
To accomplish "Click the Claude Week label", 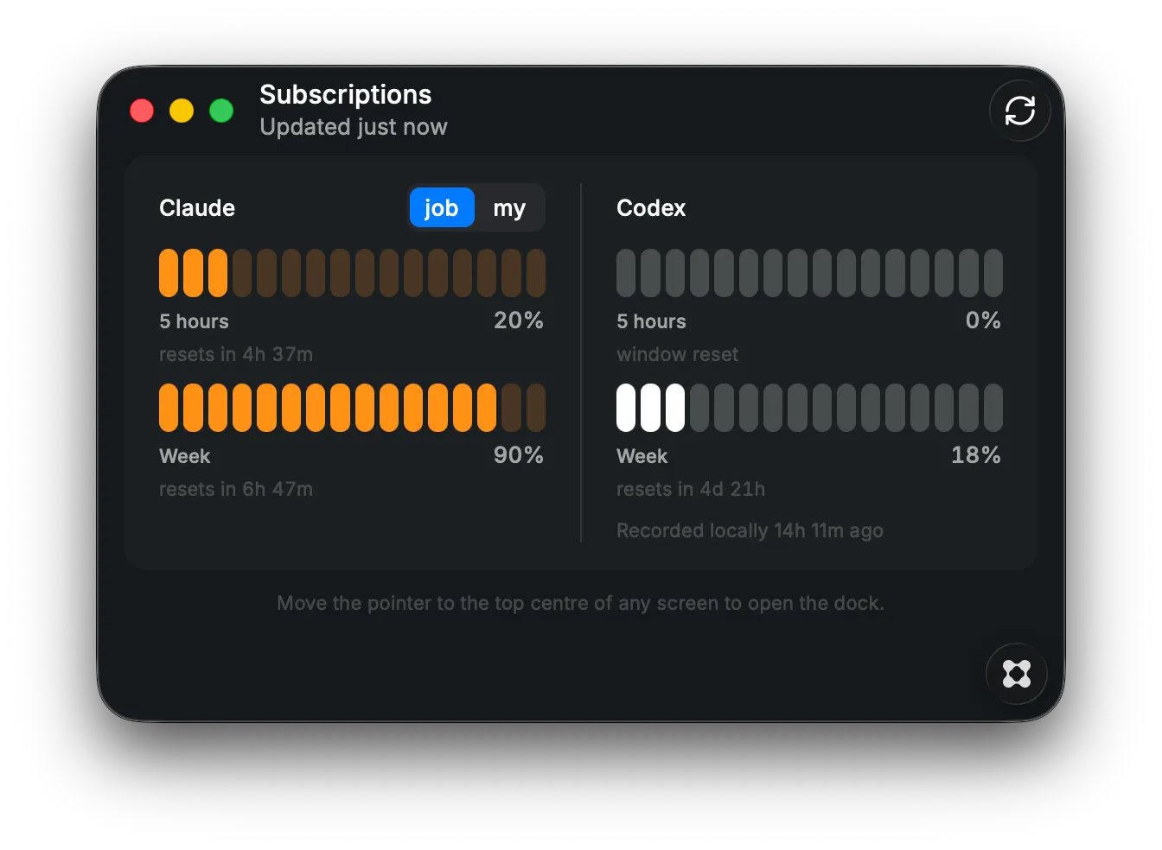I will (185, 456).
